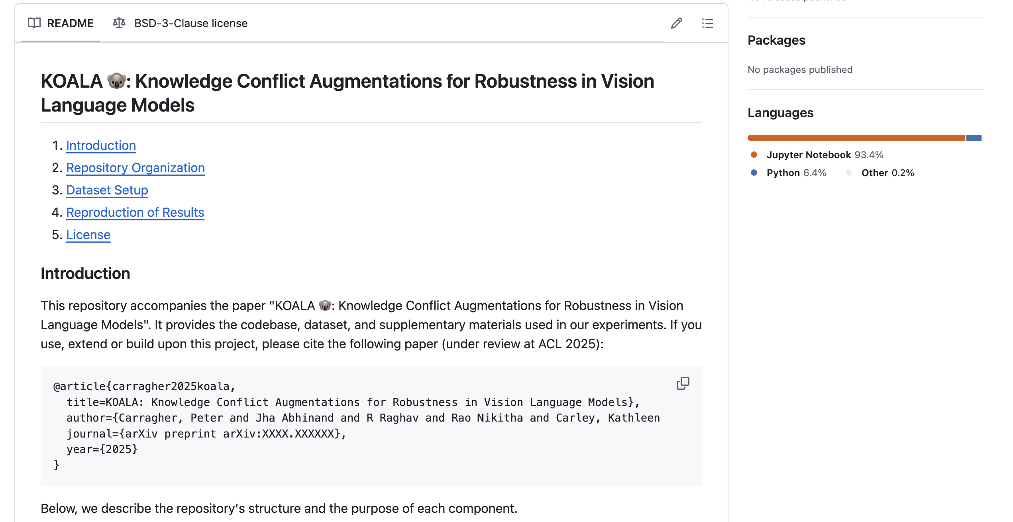Screen dimensions: 1013x522
Task: Click the @article{carragher2025koala, line
Action: click(x=145, y=387)
